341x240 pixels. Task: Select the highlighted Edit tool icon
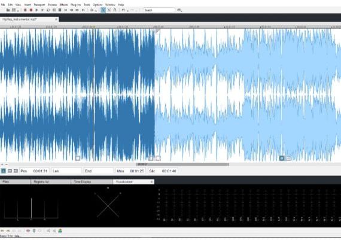pyautogui.click(x=103, y=10)
